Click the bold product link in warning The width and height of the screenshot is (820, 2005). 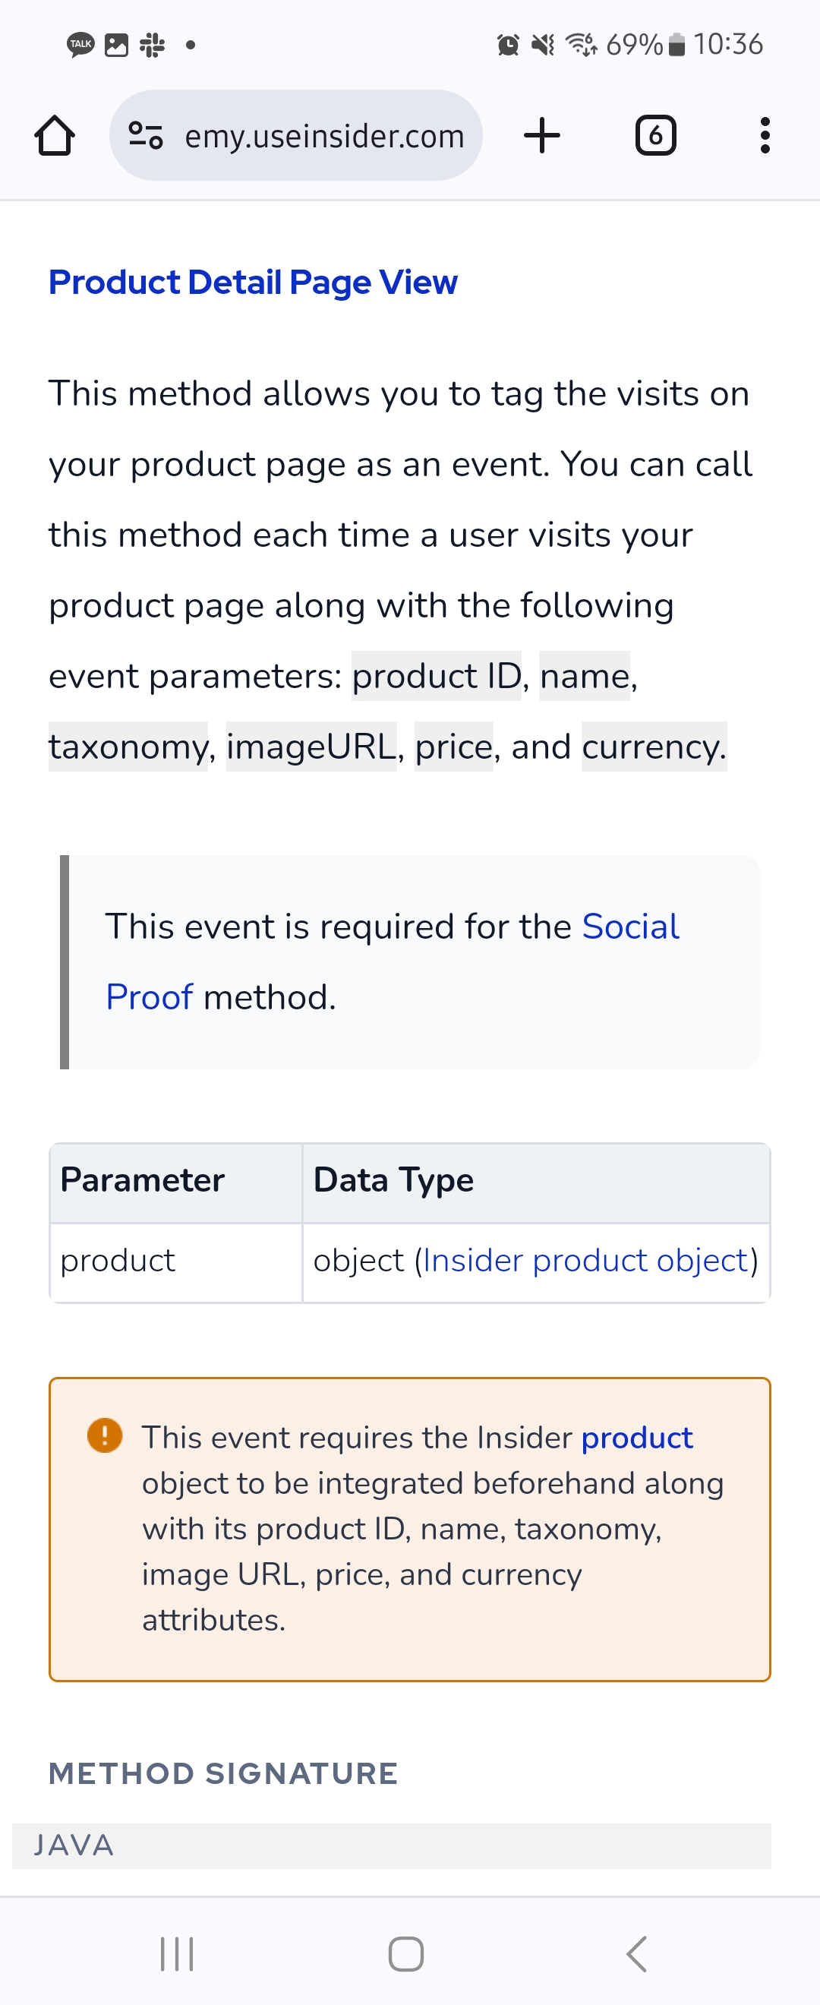pyautogui.click(x=636, y=1438)
